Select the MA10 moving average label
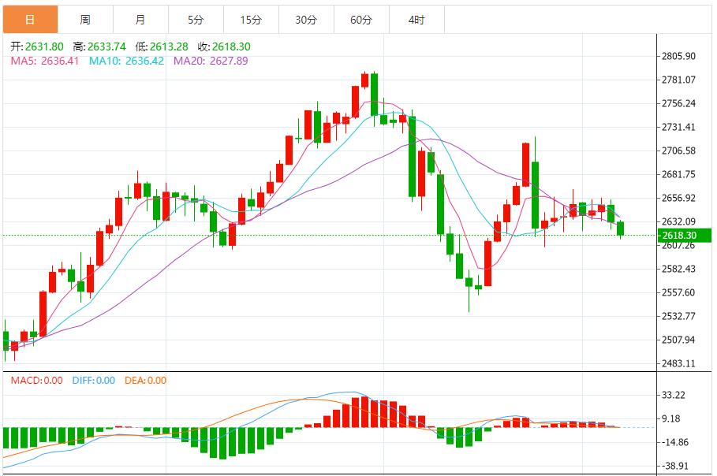The image size is (717, 476). pyautogui.click(x=126, y=61)
